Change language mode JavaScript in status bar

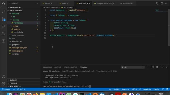click(147, 89)
